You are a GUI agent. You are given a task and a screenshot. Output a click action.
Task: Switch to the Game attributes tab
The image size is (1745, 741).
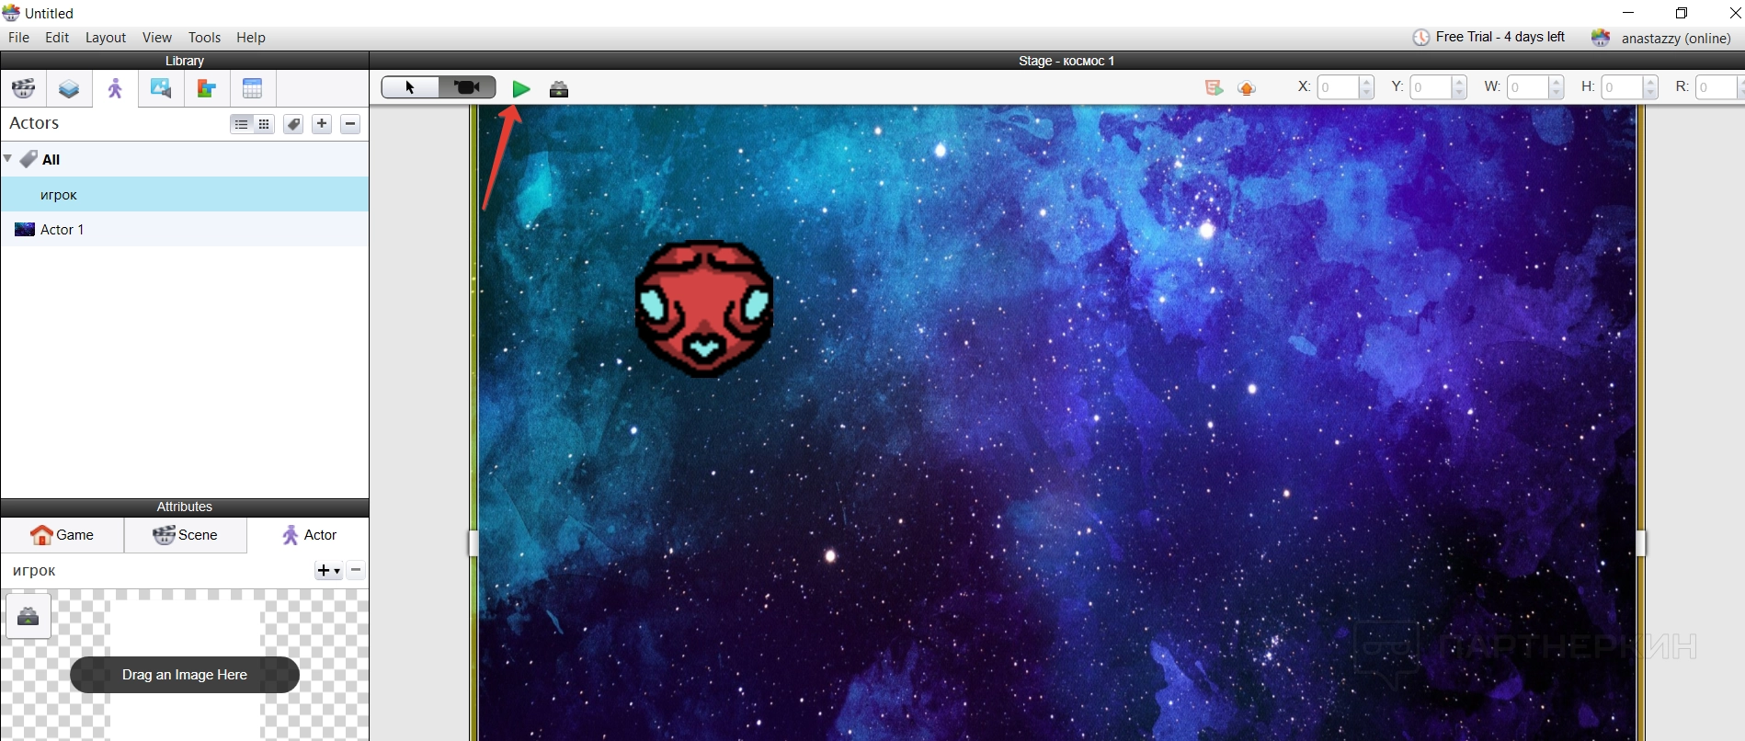coord(63,535)
